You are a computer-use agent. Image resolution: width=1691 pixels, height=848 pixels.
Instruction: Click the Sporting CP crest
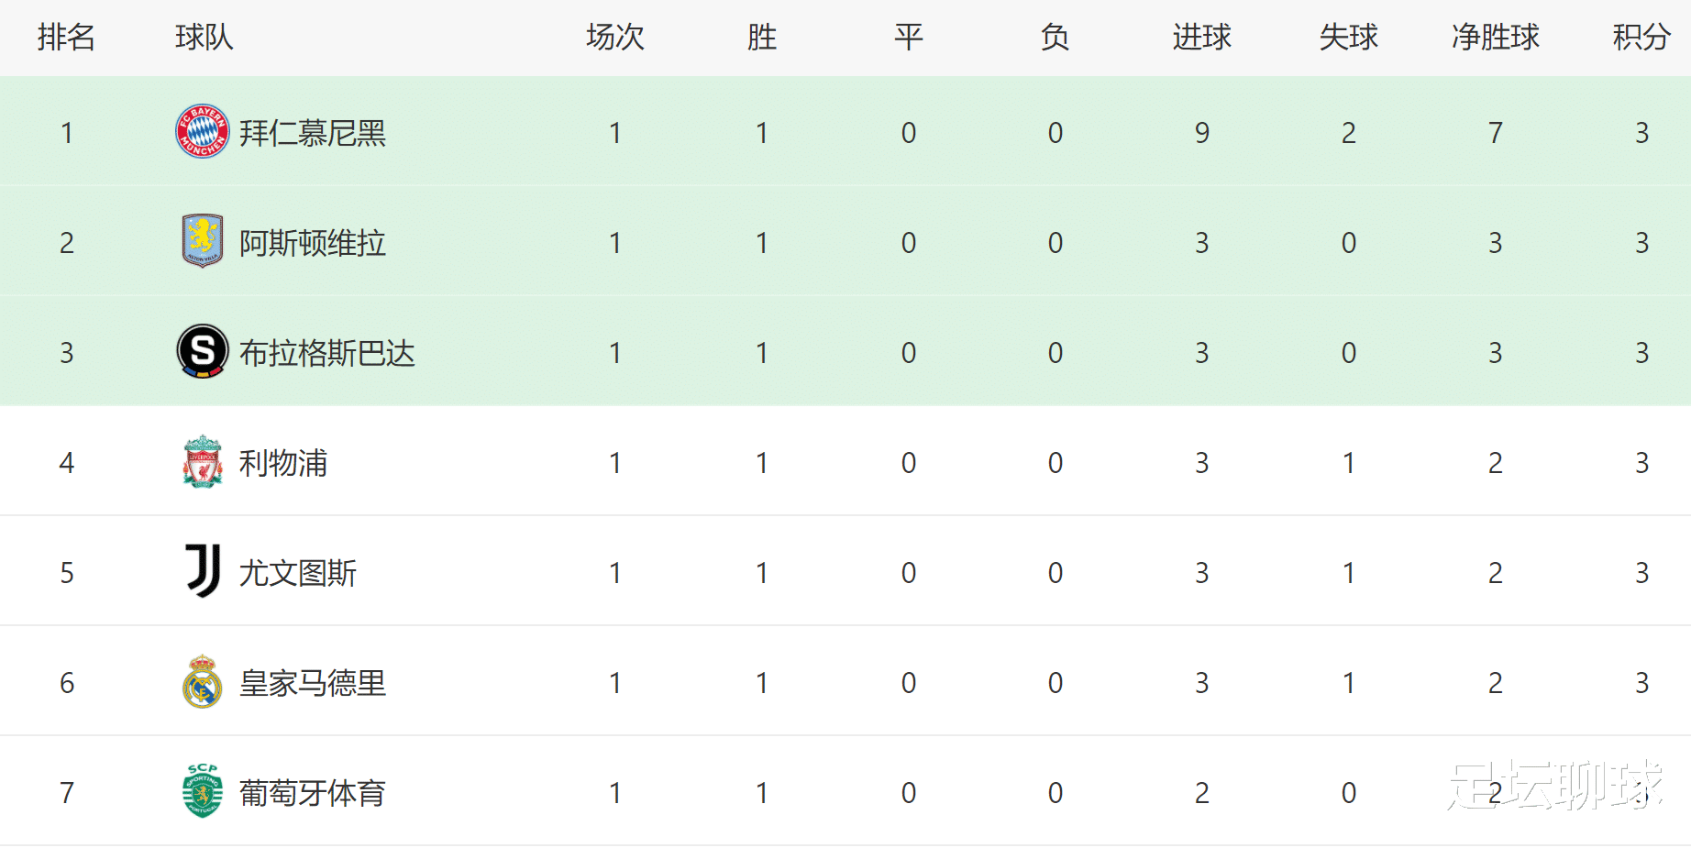[x=203, y=790]
